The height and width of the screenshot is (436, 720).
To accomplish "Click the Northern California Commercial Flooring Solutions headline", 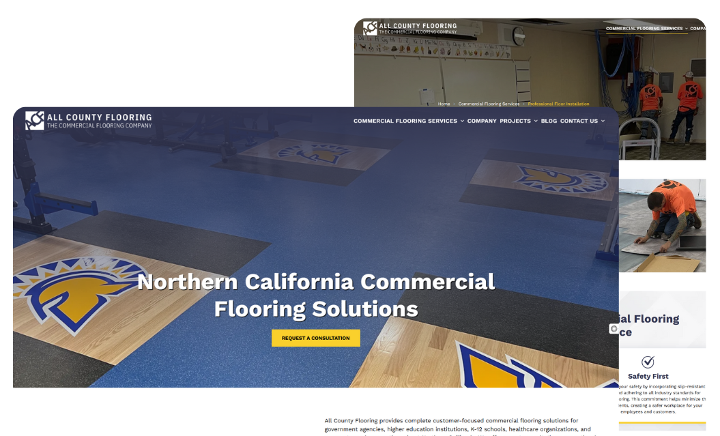I will point(316,295).
